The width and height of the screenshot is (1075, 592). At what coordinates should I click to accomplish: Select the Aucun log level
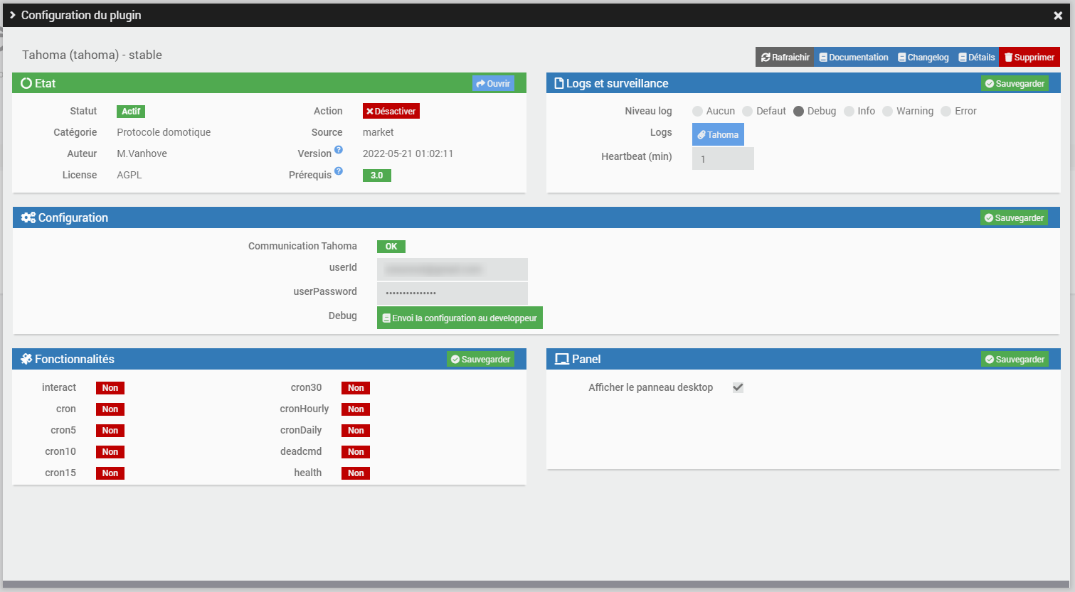click(x=697, y=111)
